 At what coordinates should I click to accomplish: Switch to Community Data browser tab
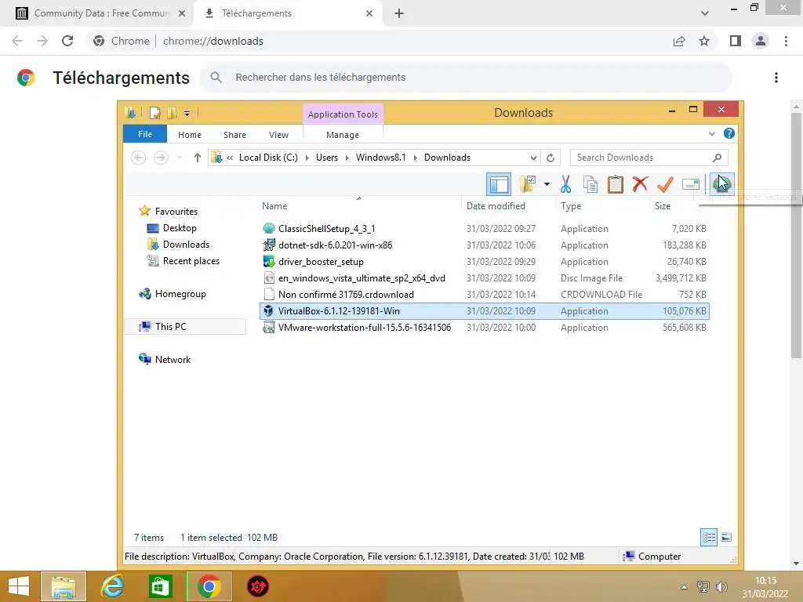tap(101, 13)
